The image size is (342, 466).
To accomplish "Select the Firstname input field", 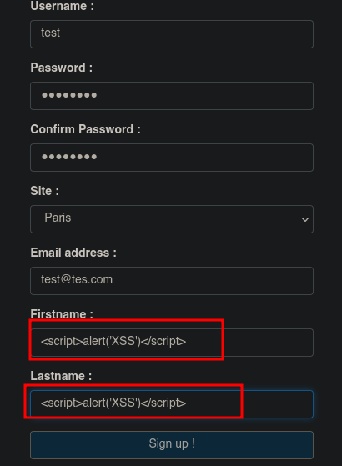I will coord(172,343).
